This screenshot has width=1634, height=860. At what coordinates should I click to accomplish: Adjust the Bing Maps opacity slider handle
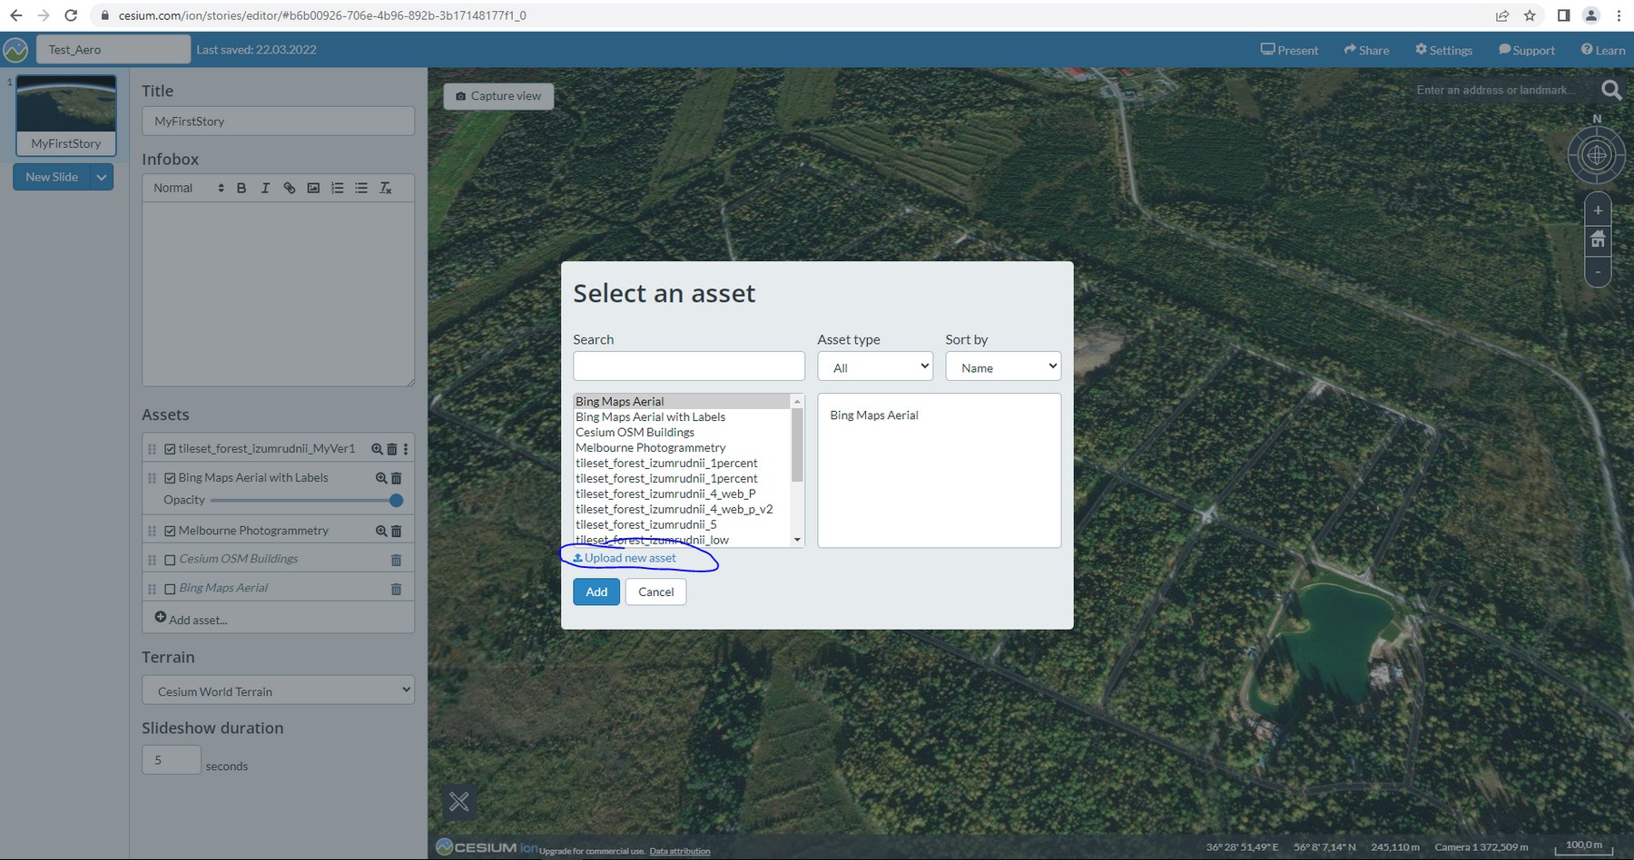tap(396, 500)
